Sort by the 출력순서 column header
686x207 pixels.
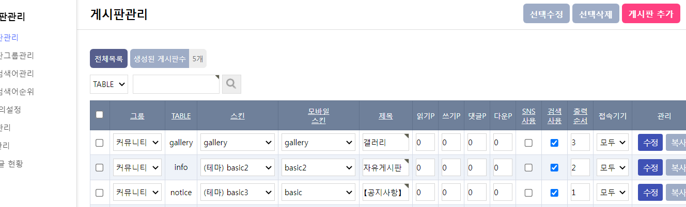point(580,115)
